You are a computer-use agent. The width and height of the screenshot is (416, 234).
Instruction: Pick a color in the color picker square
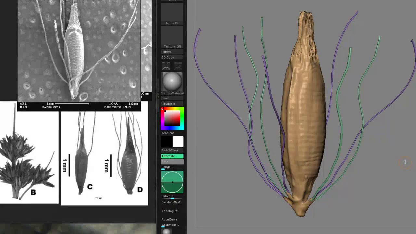coord(172,118)
